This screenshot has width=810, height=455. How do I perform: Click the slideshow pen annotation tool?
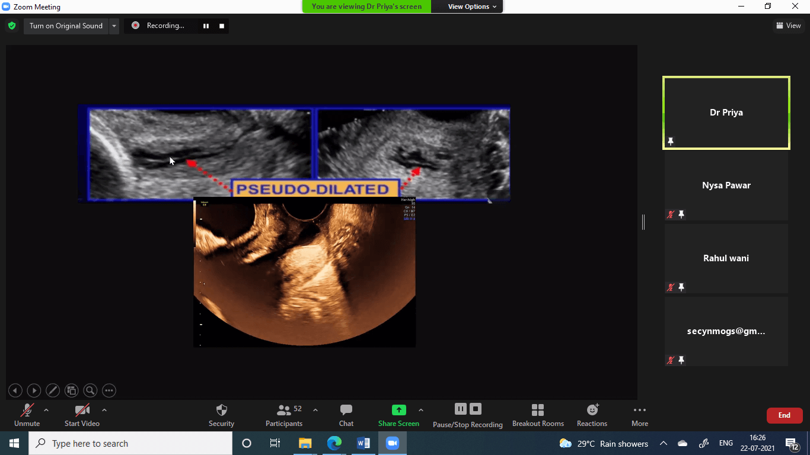53,390
